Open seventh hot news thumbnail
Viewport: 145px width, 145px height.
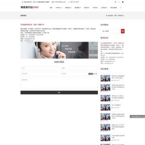[105, 138]
